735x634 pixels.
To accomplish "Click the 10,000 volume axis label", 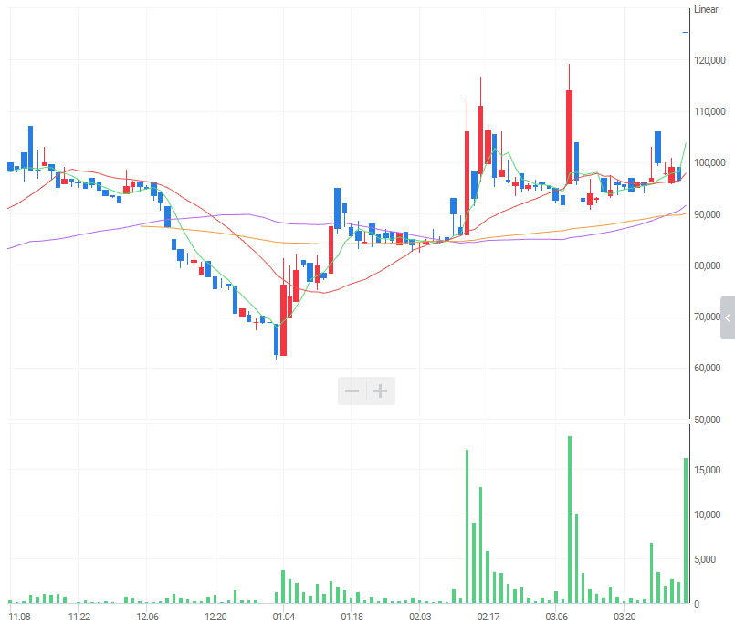I will coord(707,514).
